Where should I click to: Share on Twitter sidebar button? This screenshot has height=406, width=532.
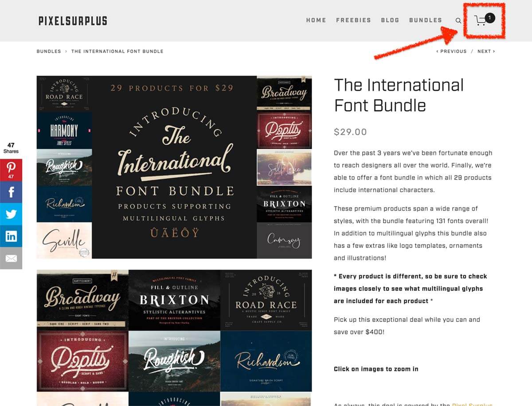[x=11, y=214]
